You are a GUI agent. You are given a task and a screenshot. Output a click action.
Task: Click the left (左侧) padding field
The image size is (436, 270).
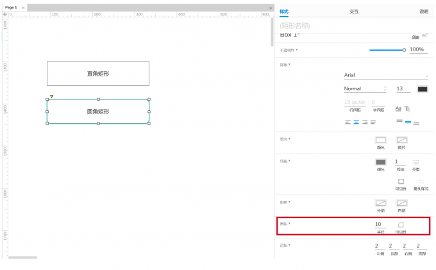click(380, 246)
